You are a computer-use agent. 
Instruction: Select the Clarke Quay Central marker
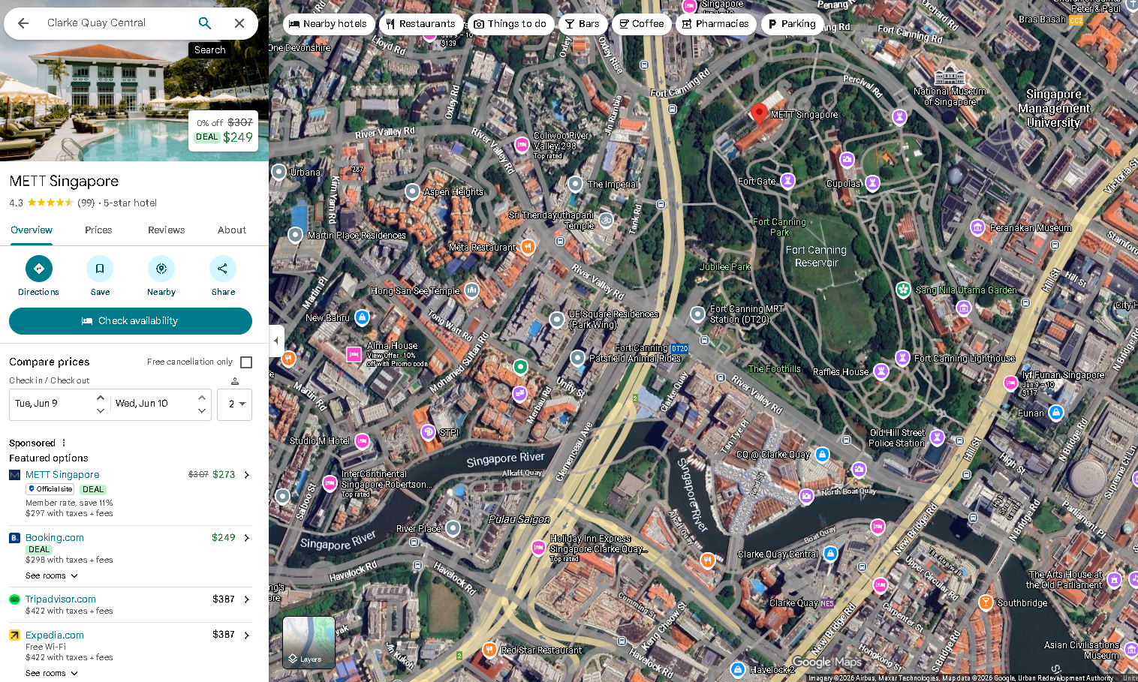[830, 554]
